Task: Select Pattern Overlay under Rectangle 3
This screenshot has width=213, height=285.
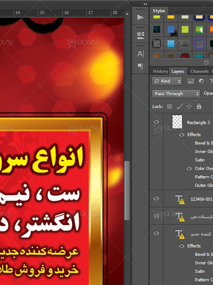Action: 204,177
